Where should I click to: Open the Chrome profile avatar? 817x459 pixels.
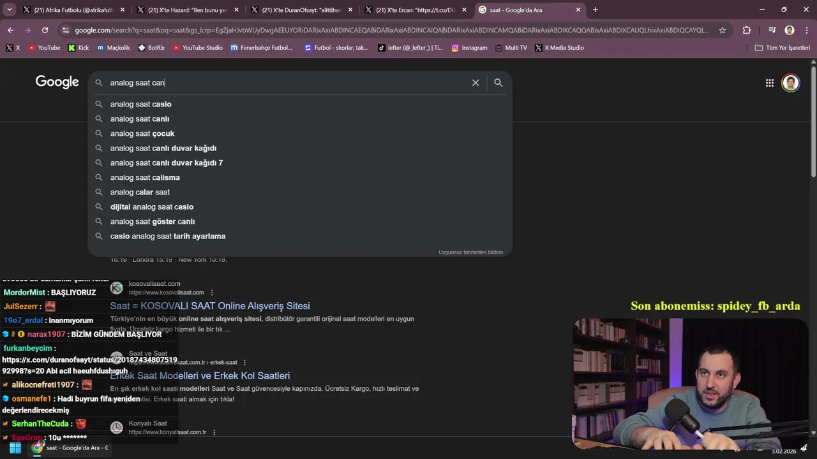pyautogui.click(x=790, y=30)
